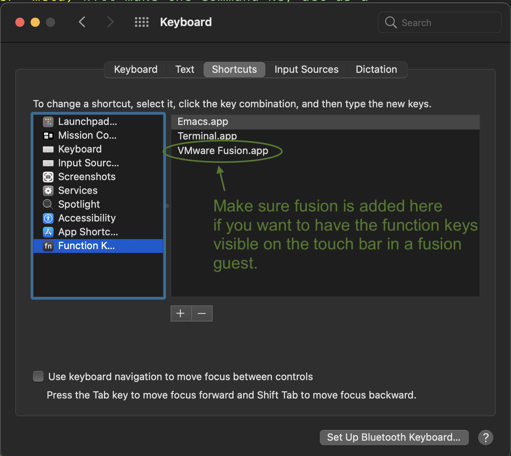The width and height of the screenshot is (511, 456).
Task: Select Screenshots label in the list
Action: click(x=87, y=177)
